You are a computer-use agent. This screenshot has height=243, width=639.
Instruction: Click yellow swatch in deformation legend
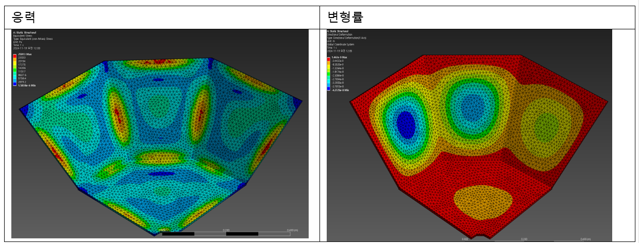tap(329, 65)
